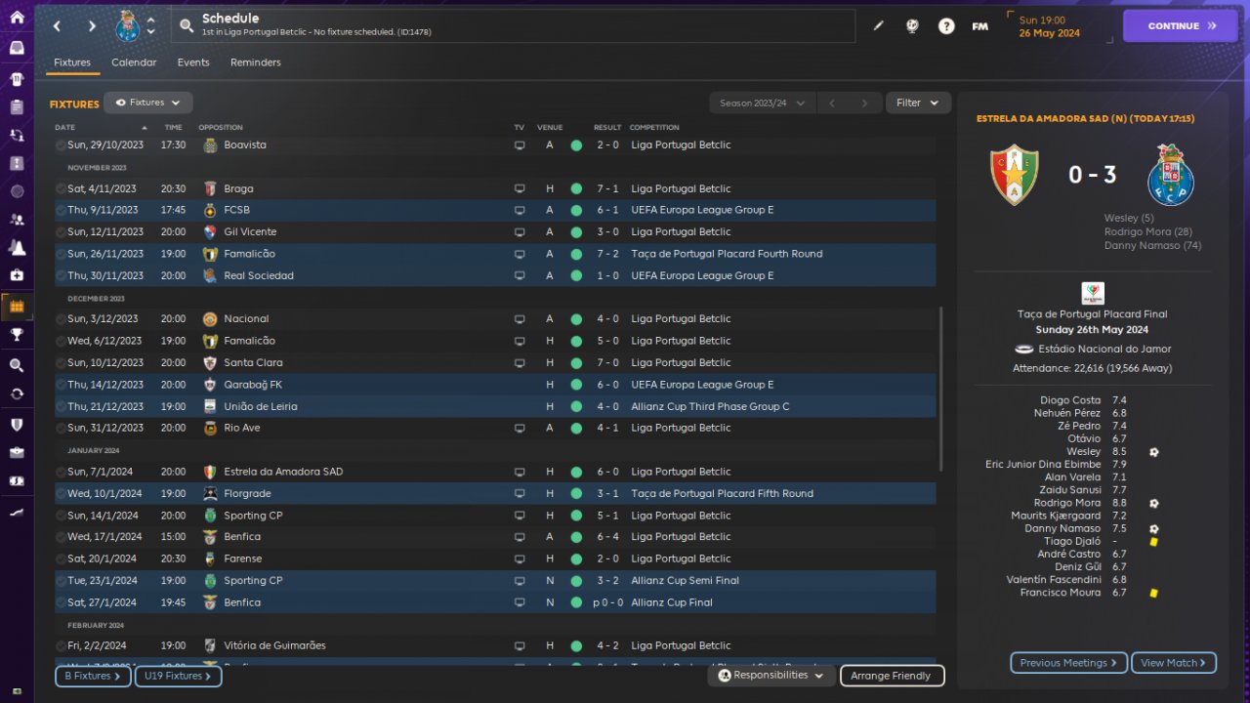Switch to the Calendar tab

(x=134, y=62)
